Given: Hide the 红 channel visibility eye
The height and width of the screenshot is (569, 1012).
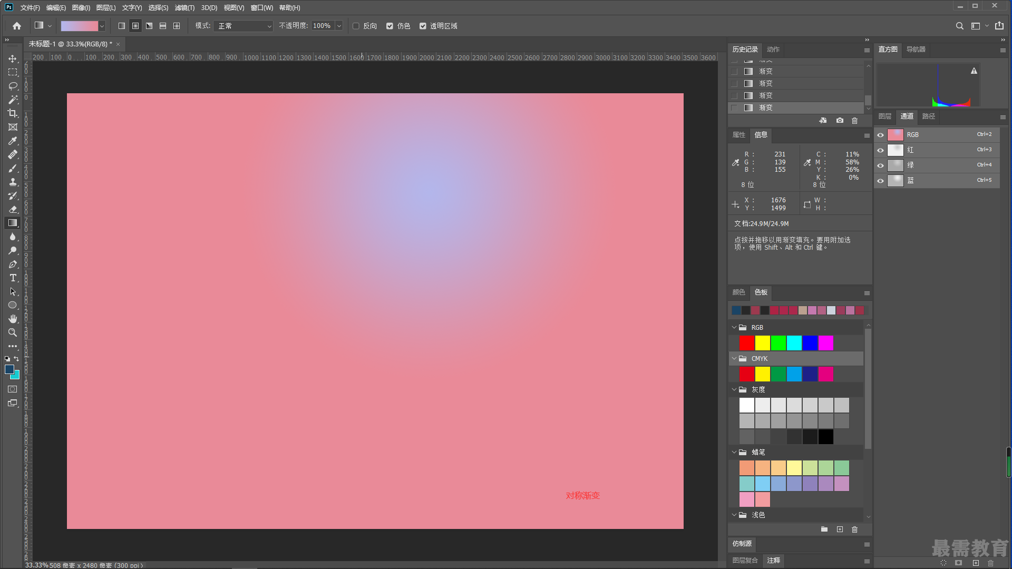Looking at the screenshot, I should [880, 150].
